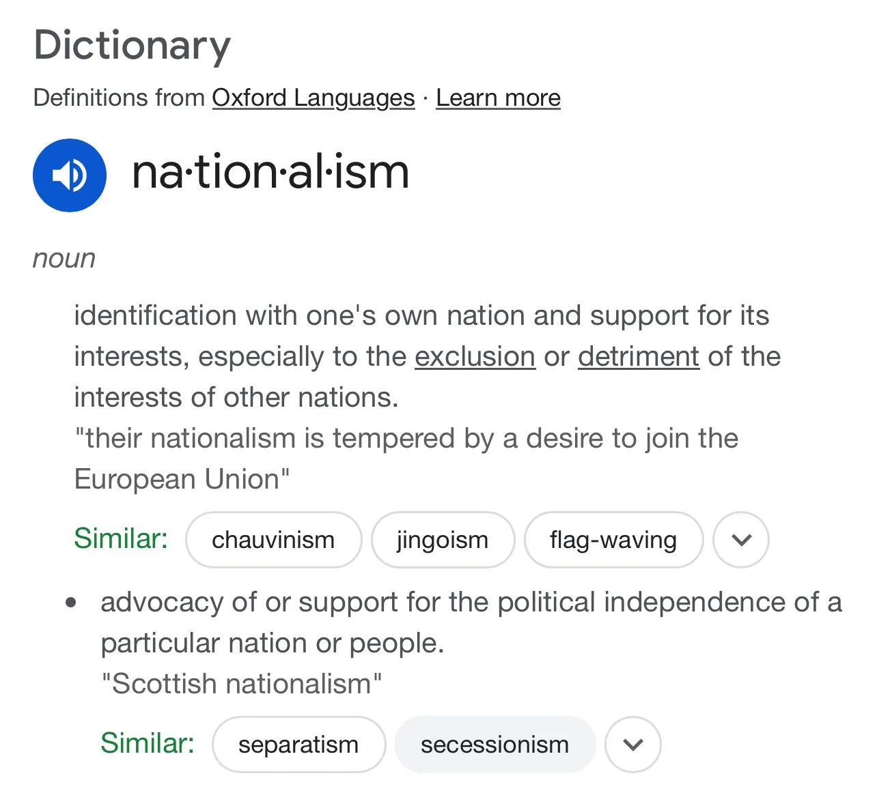The image size is (877, 795).
Task: Click the Similar label beside separatism
Action: click(x=148, y=743)
